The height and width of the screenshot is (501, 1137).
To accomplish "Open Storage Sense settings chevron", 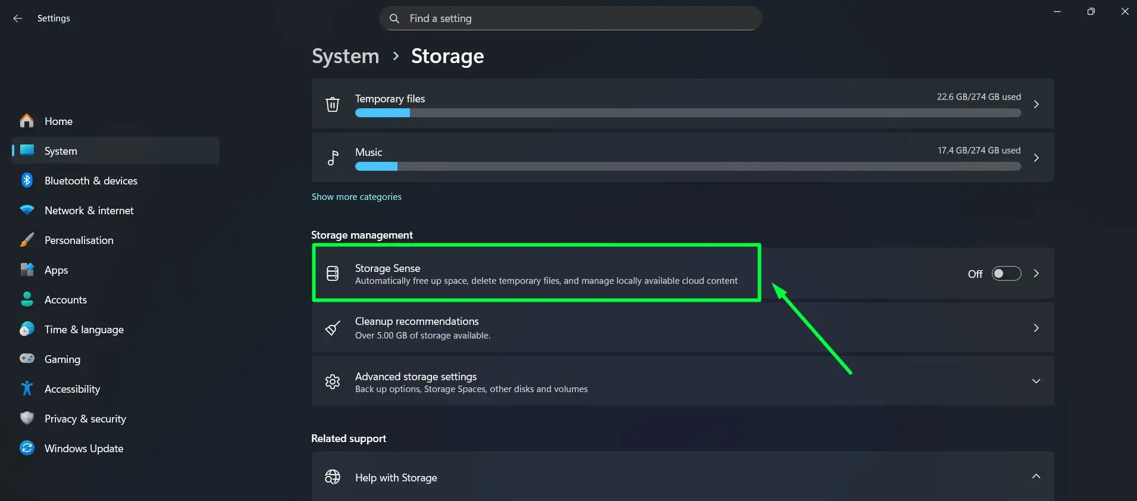I will coord(1036,273).
